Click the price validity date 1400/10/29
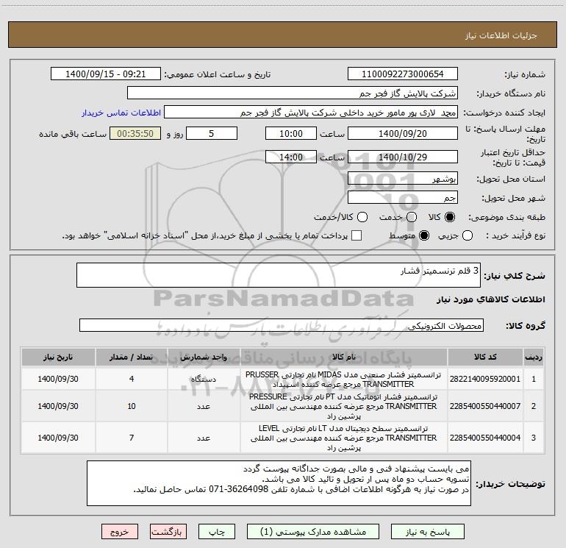 pyautogui.click(x=403, y=157)
